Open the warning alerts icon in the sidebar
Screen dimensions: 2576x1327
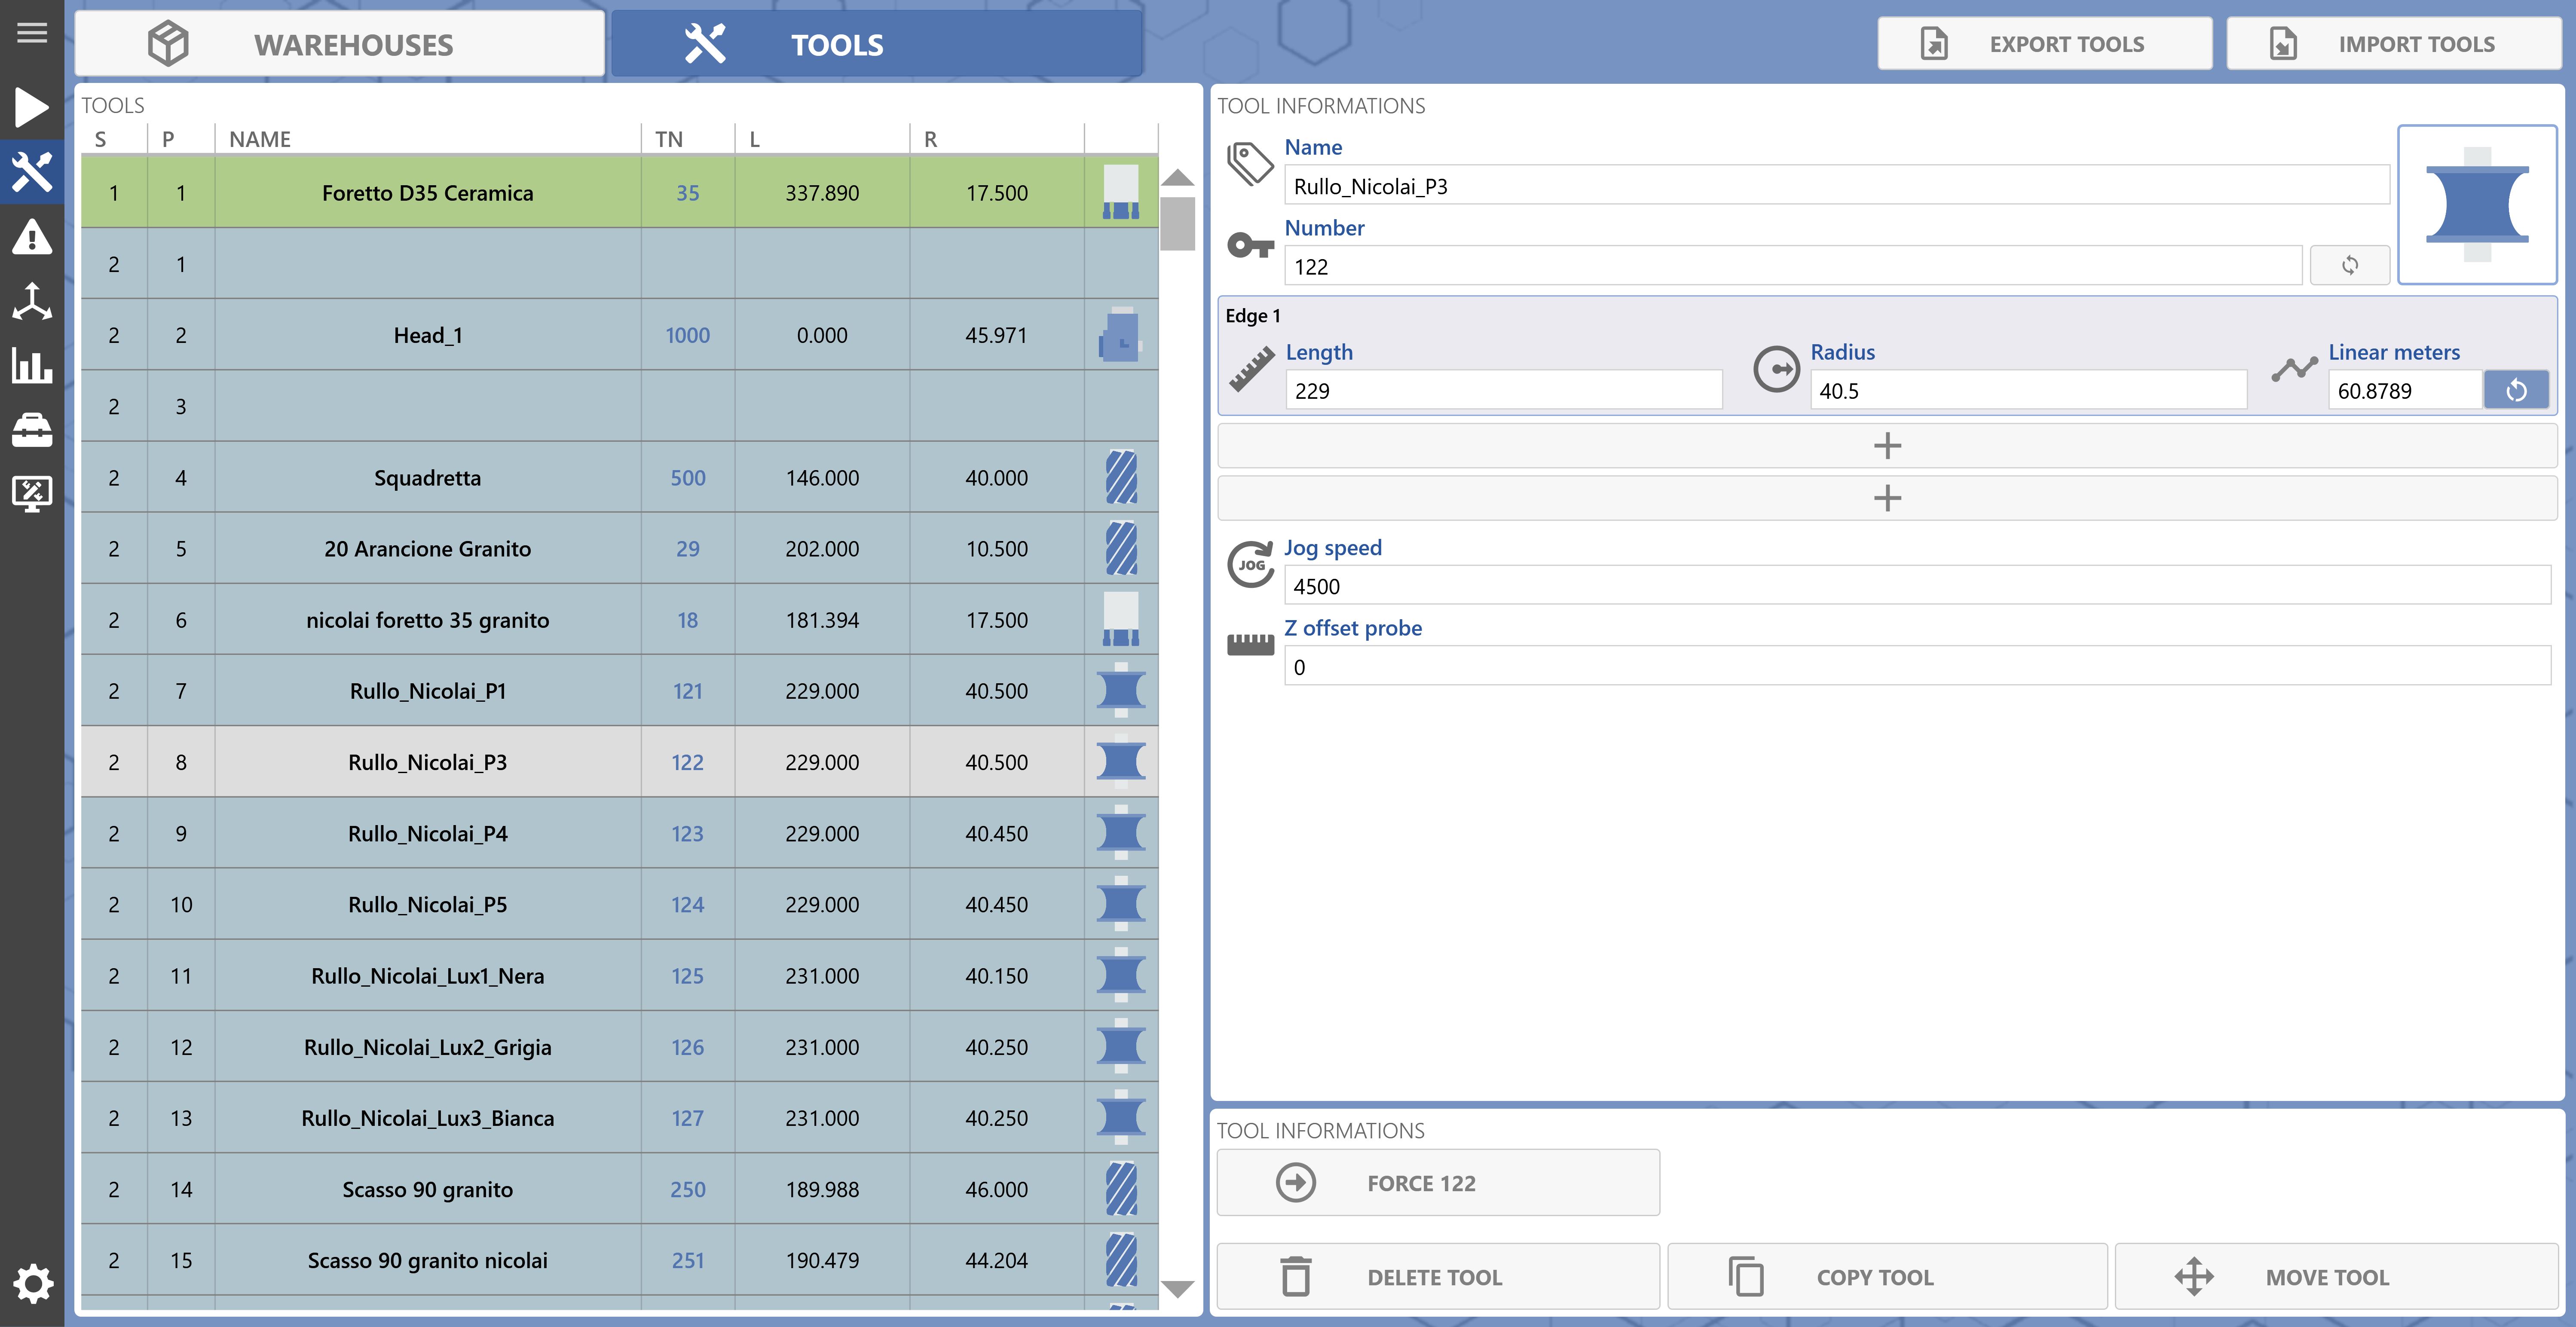tap(32, 237)
